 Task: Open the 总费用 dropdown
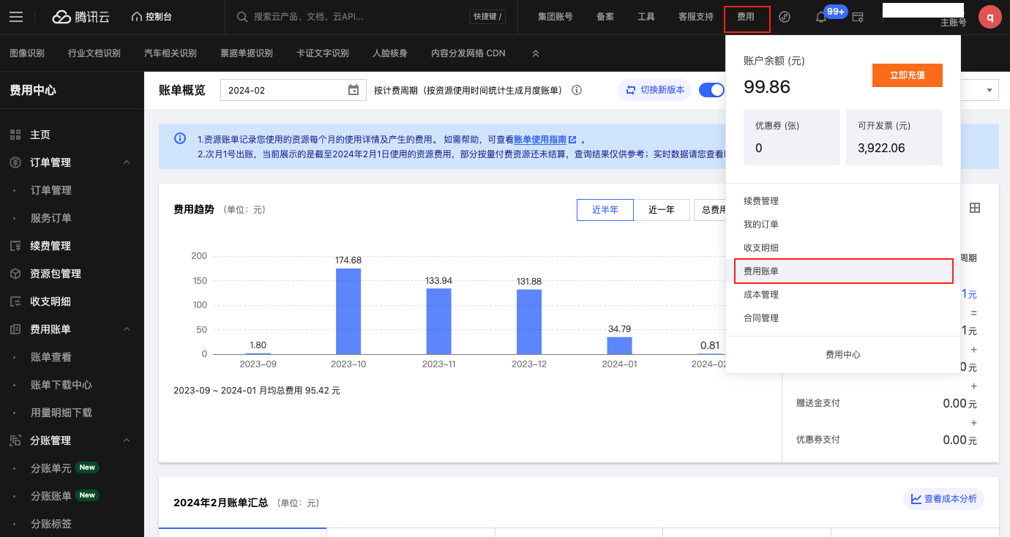point(710,210)
